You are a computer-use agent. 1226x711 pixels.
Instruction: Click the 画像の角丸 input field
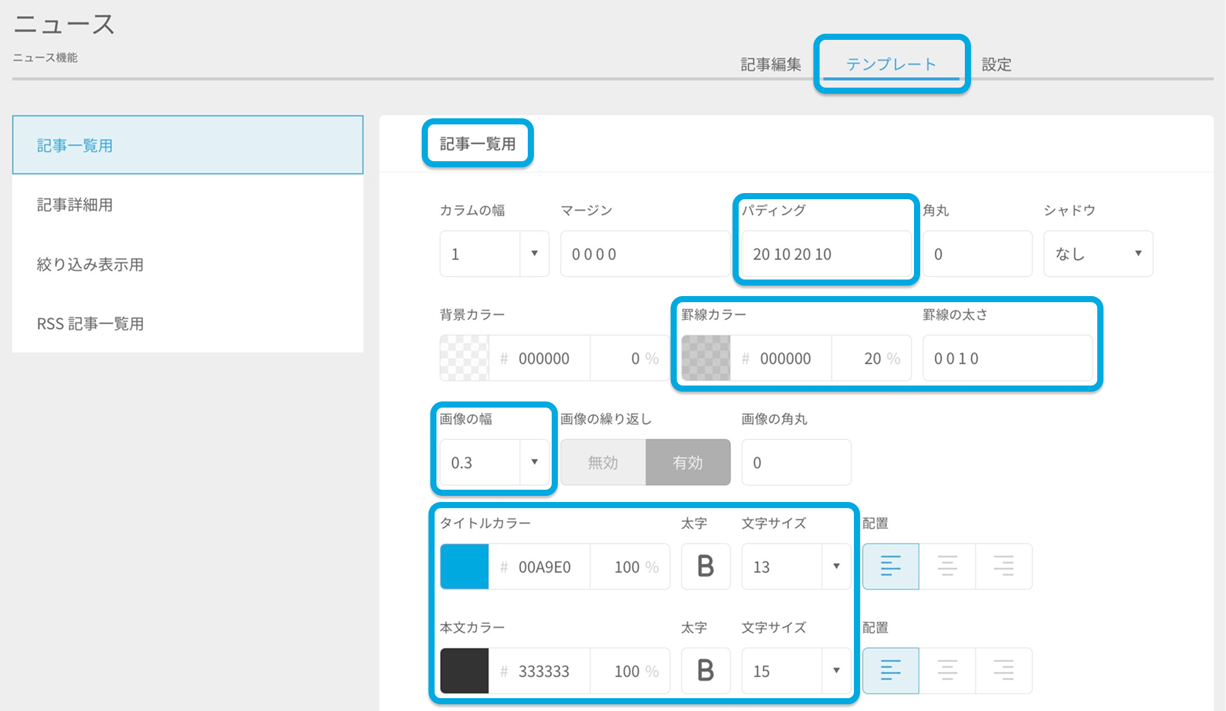click(x=796, y=462)
